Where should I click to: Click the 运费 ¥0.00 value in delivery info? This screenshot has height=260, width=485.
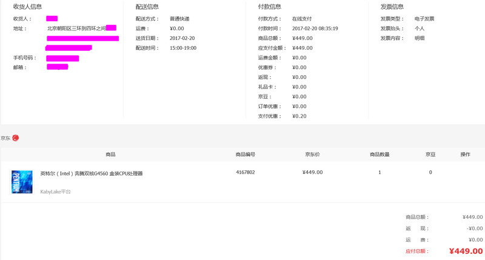[x=176, y=28]
